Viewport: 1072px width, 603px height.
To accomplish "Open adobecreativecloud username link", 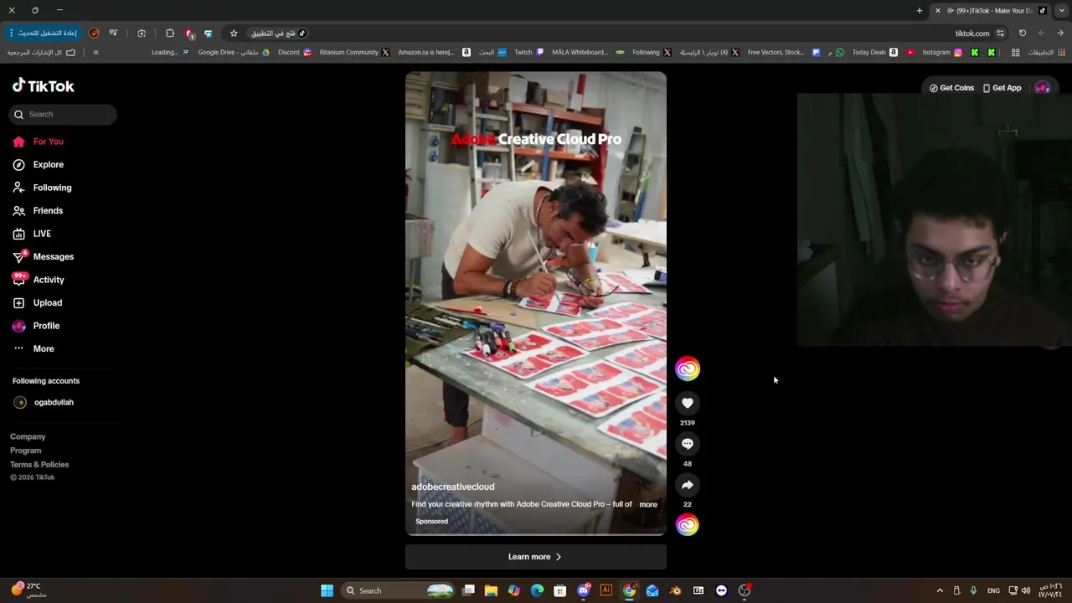I will 453,487.
